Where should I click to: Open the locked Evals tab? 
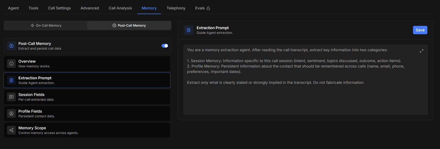click(203, 8)
